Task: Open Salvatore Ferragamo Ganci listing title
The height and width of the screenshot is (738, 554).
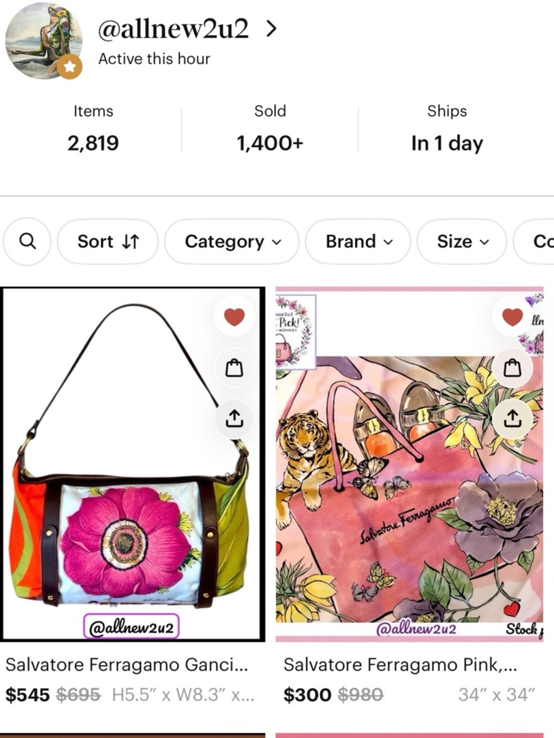Action: coord(127,664)
